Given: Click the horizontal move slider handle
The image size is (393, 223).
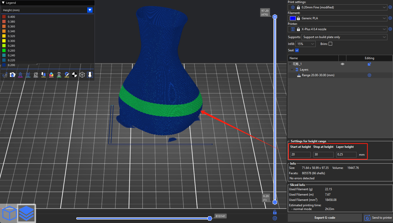Looking at the screenshot, I should tap(210, 218).
